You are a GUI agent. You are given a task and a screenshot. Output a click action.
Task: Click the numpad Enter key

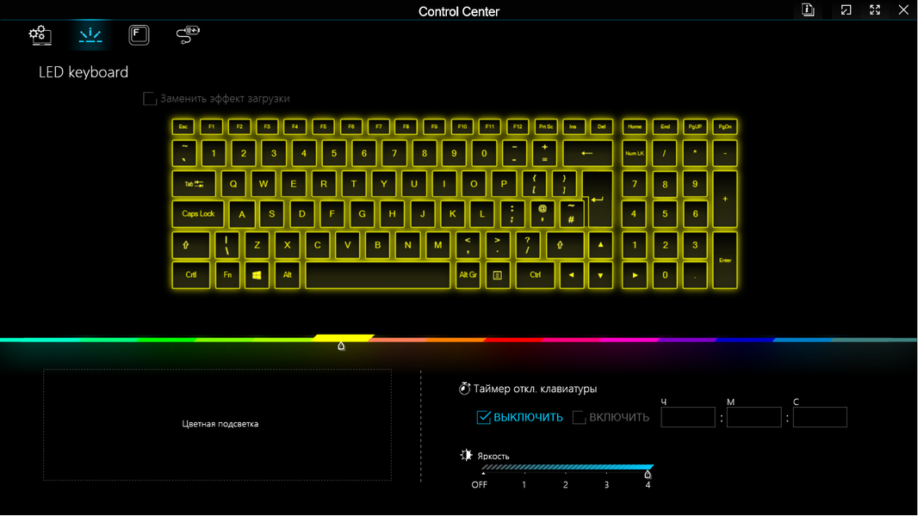(725, 260)
